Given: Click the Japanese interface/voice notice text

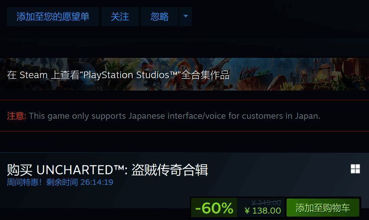Looking at the screenshot, I should tap(175, 116).
